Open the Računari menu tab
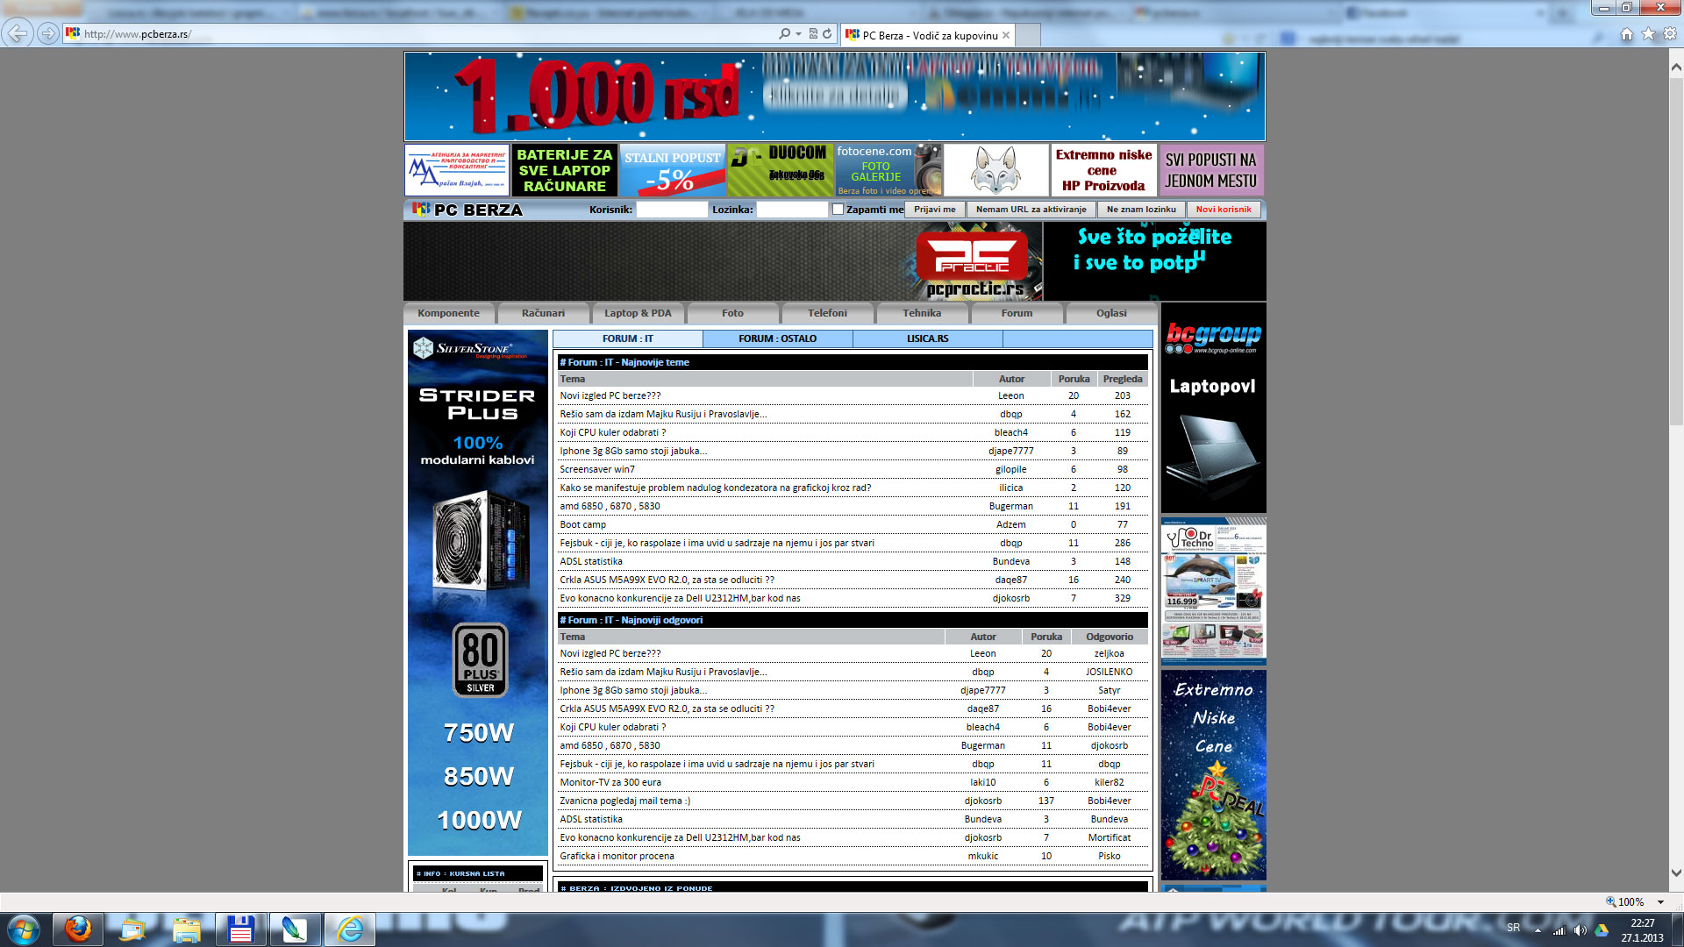1684x947 pixels. point(544,313)
